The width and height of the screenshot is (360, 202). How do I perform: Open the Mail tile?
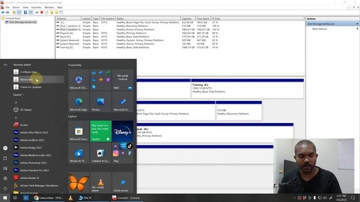tap(123, 80)
